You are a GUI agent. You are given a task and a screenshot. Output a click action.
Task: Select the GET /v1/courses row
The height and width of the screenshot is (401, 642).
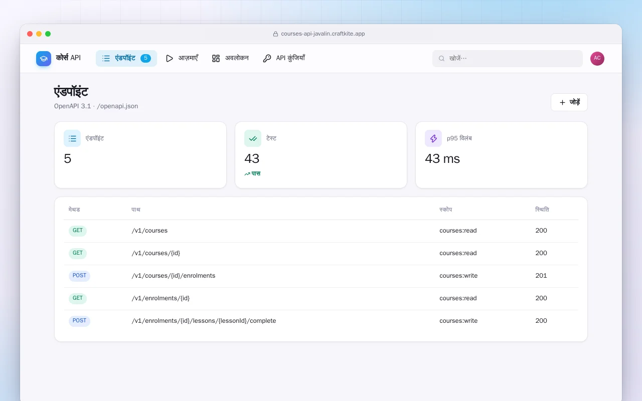pyautogui.click(x=321, y=231)
